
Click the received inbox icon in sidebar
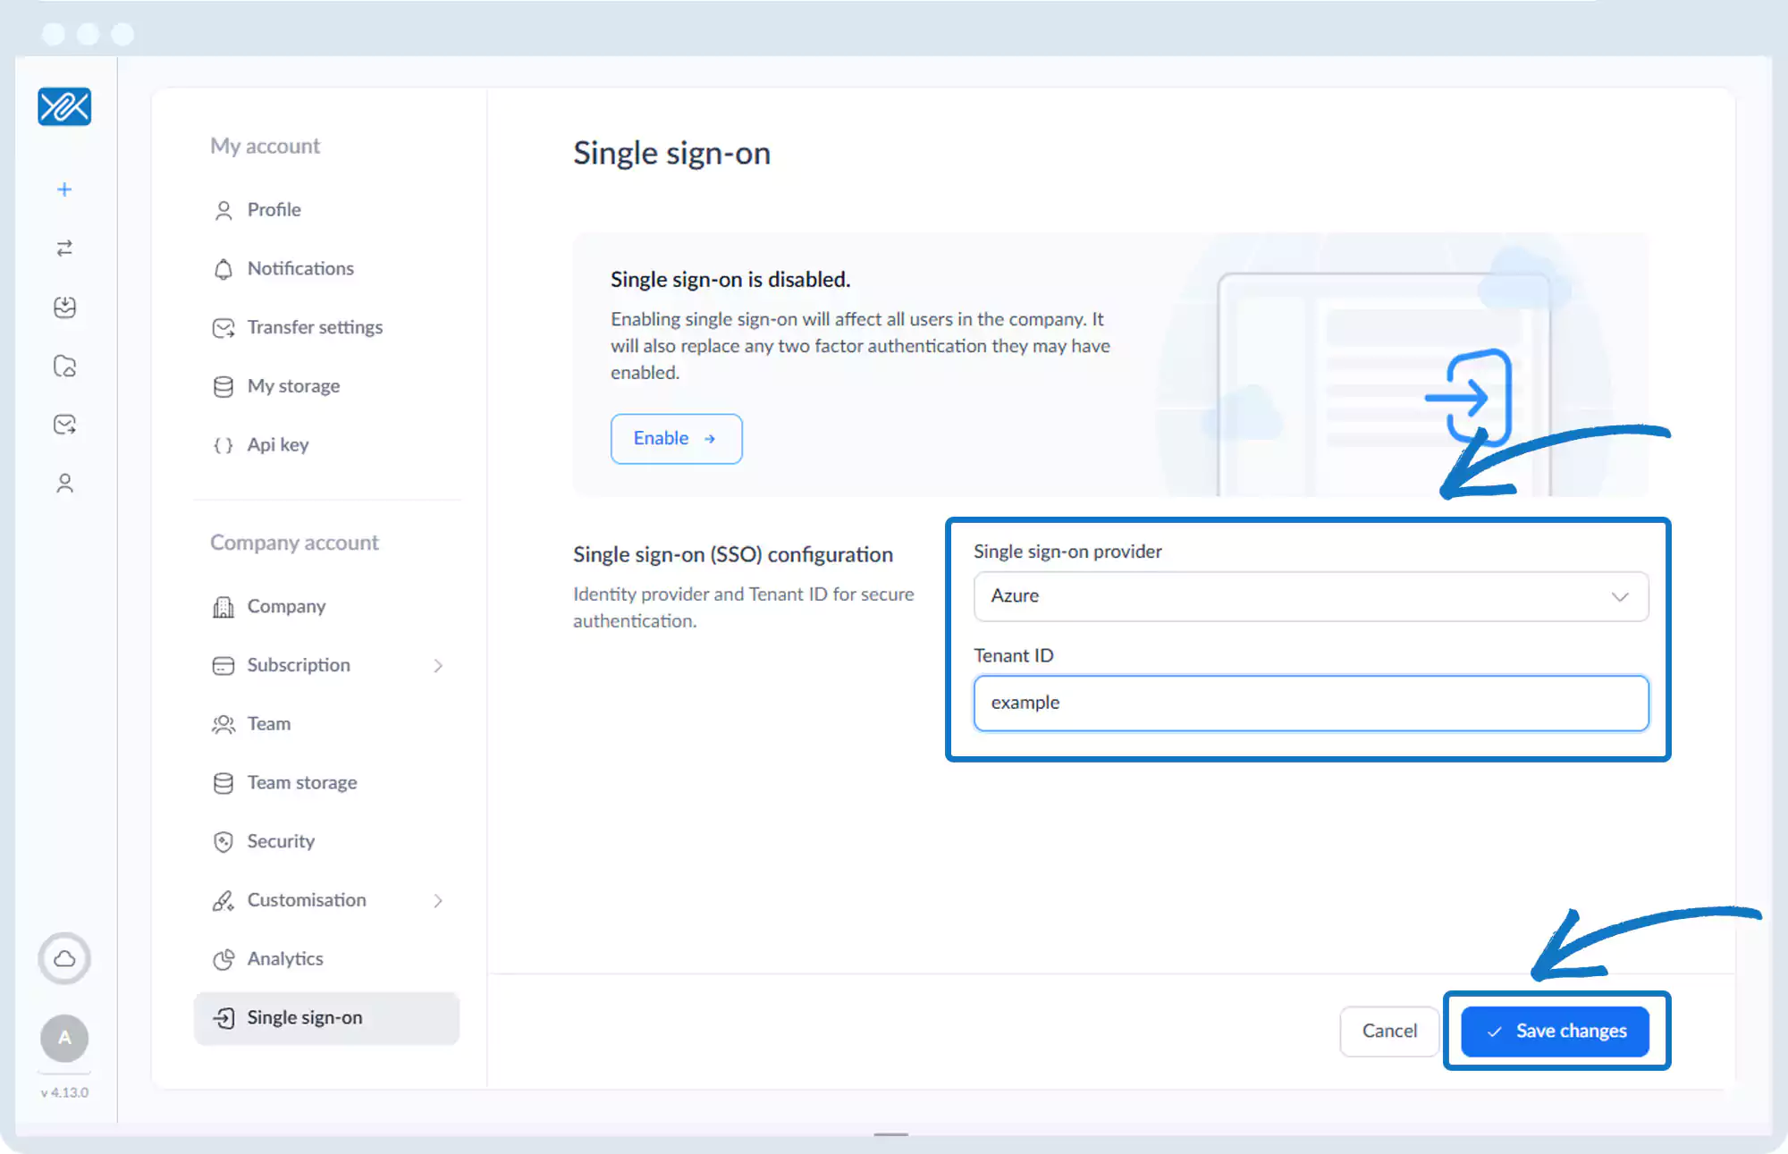pos(64,307)
